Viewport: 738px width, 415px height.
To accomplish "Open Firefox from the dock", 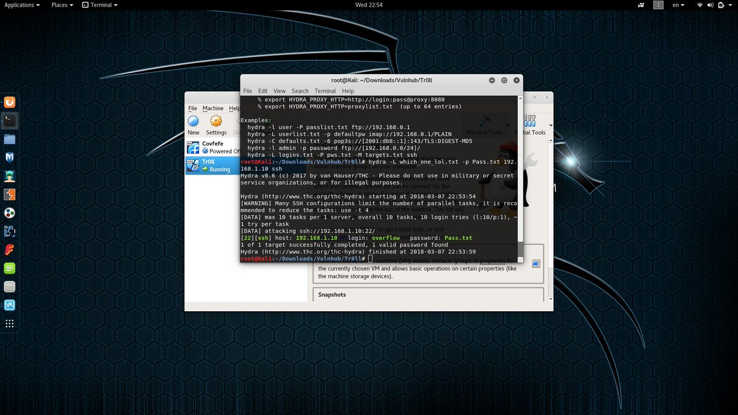I will tap(10, 103).
